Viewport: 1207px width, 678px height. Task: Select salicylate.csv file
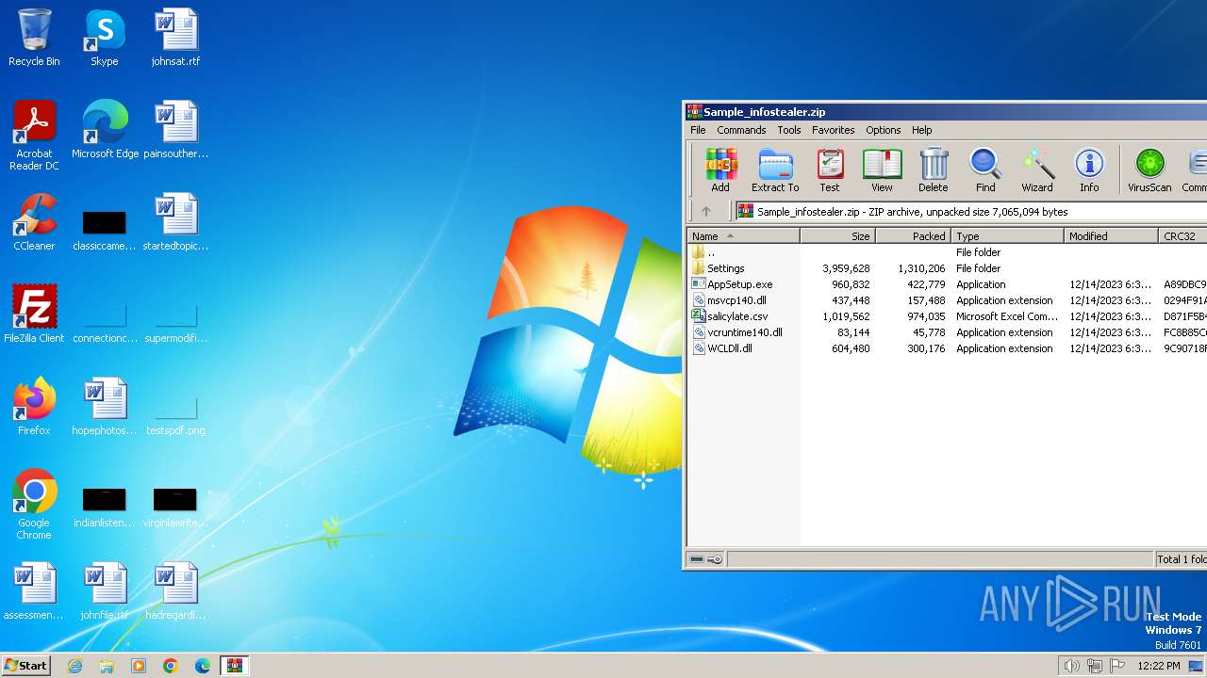(947, 316)
